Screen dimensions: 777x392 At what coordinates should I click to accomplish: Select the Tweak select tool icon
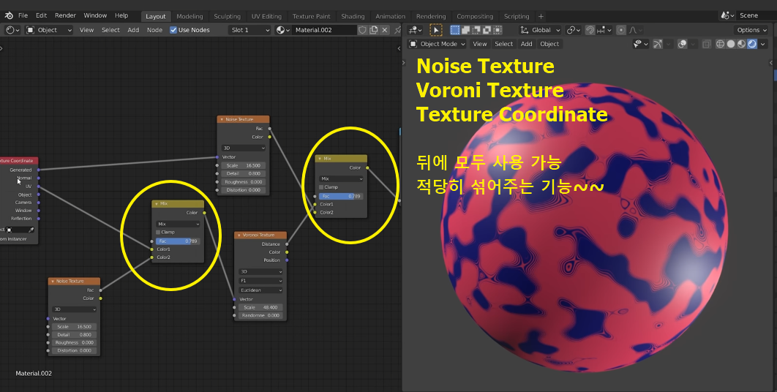point(435,30)
